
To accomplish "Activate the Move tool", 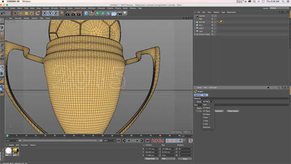I will pos(21,13).
